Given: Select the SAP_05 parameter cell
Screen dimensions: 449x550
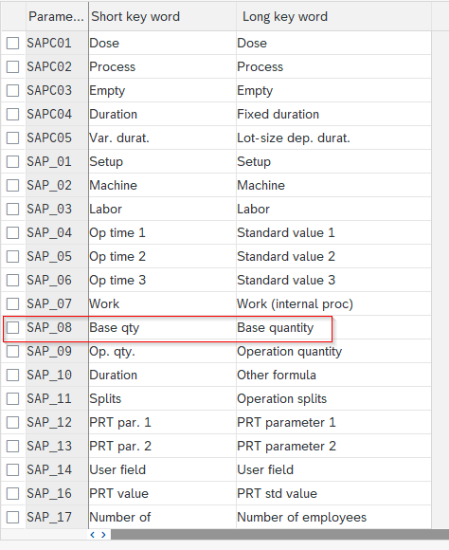Looking at the screenshot, I should coord(57,256).
